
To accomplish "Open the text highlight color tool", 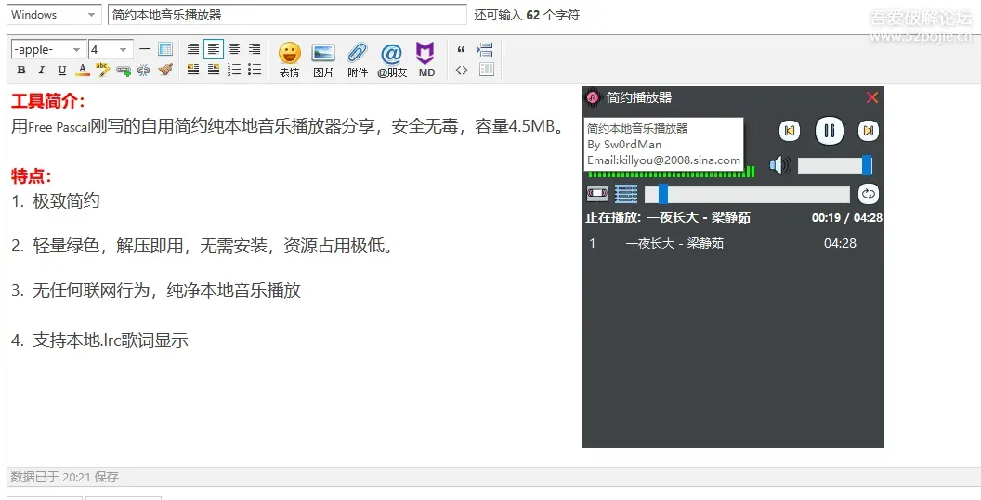I will (x=102, y=70).
